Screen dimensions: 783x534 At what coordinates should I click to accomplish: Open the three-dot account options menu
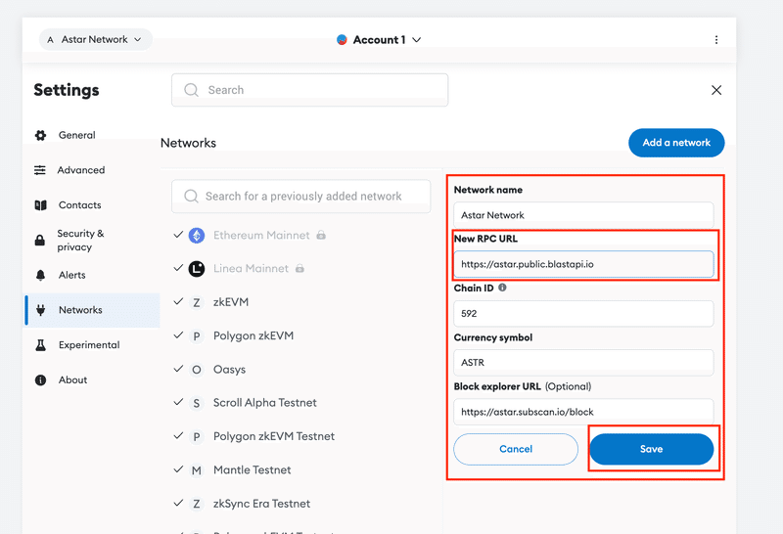tap(716, 40)
